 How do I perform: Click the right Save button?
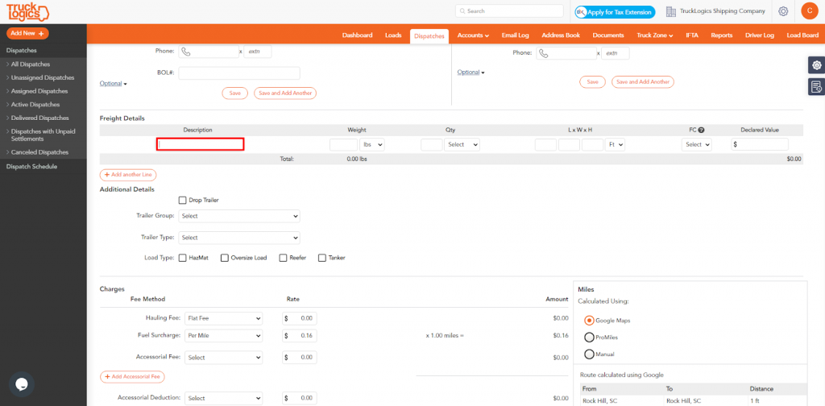tap(592, 82)
